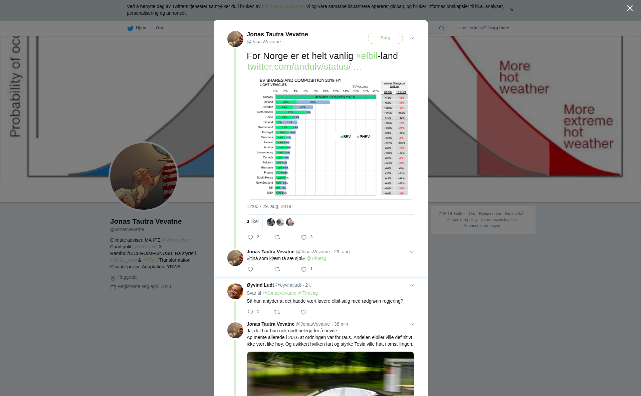This screenshot has width=641, height=396.
Task: Open the twitter.com/andulv/status link
Action: (x=304, y=67)
